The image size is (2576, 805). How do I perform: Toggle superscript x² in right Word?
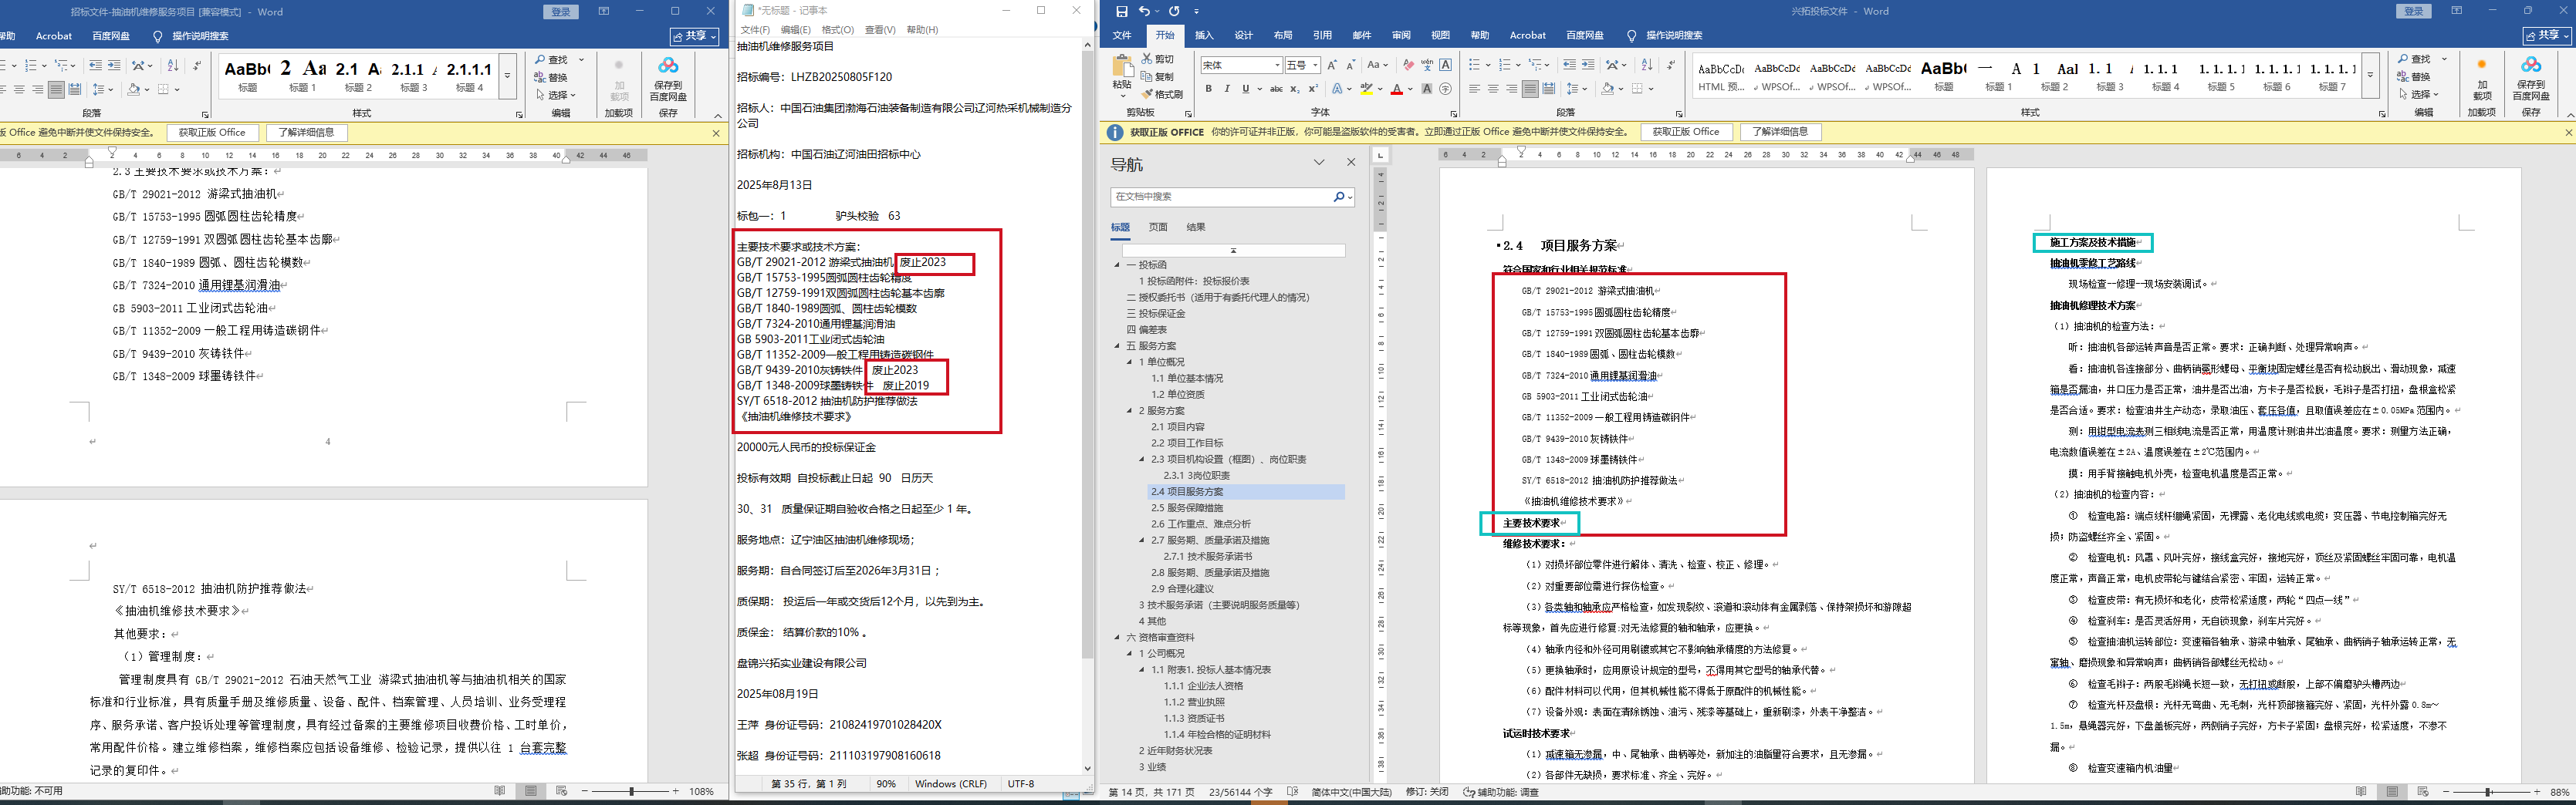pos(1314,89)
